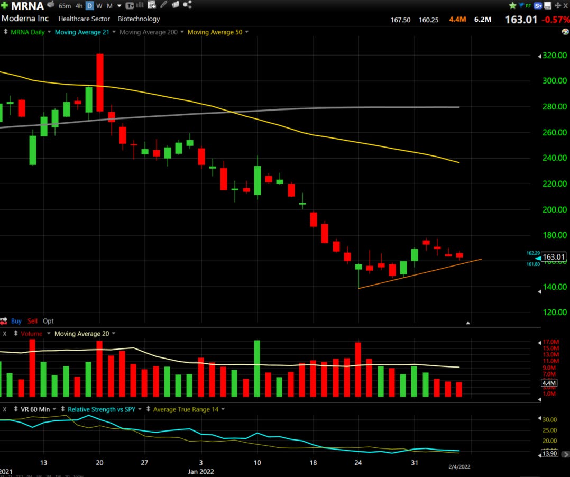Click the Healthcare Sector link
This screenshot has width=570, height=477.
click(x=84, y=19)
